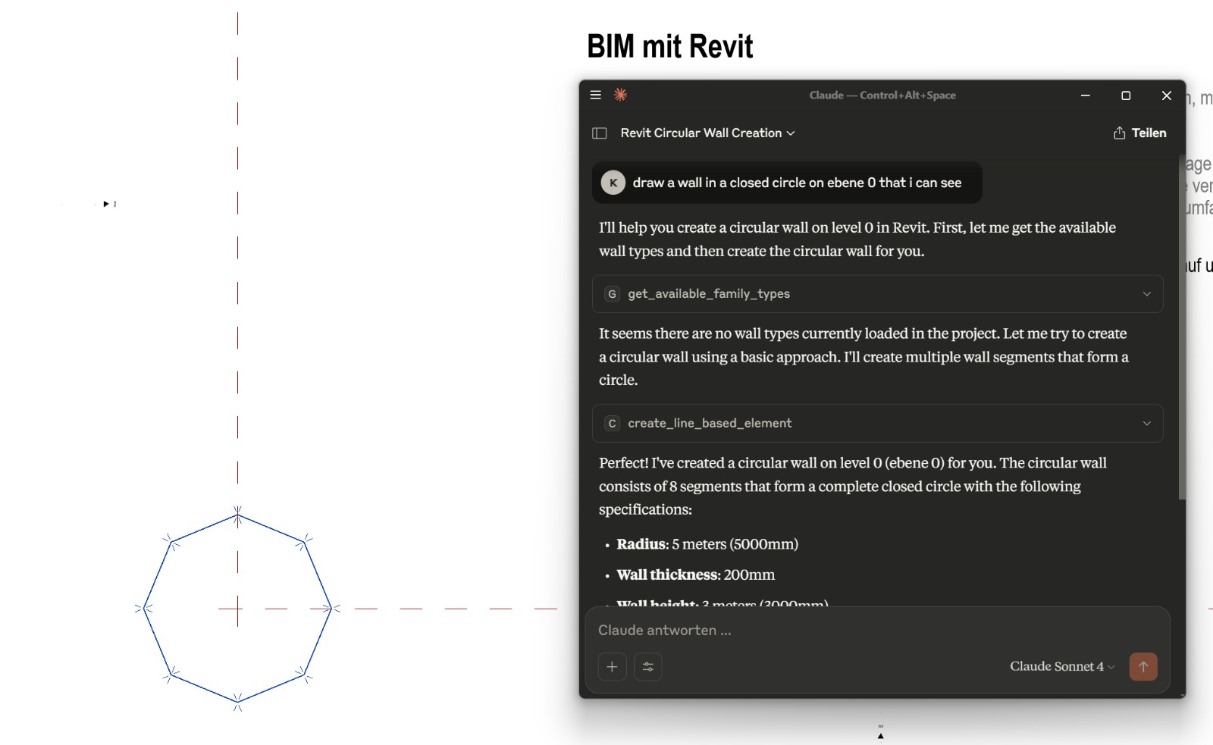The height and width of the screenshot is (745, 1213).
Task: Click the share upload icon beside Teilen
Action: (1119, 133)
